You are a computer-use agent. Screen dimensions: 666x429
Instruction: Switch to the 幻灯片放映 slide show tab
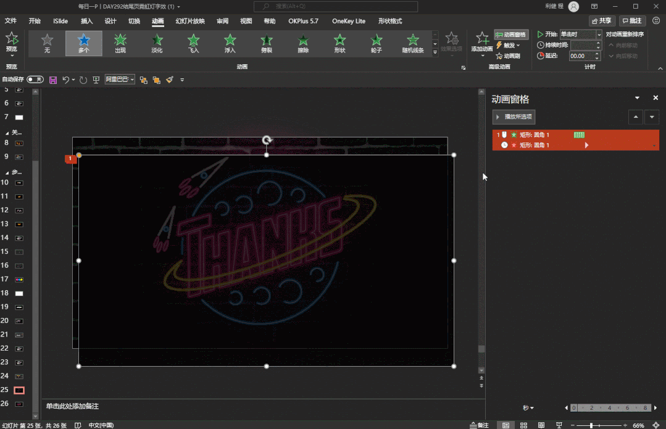[x=190, y=21]
